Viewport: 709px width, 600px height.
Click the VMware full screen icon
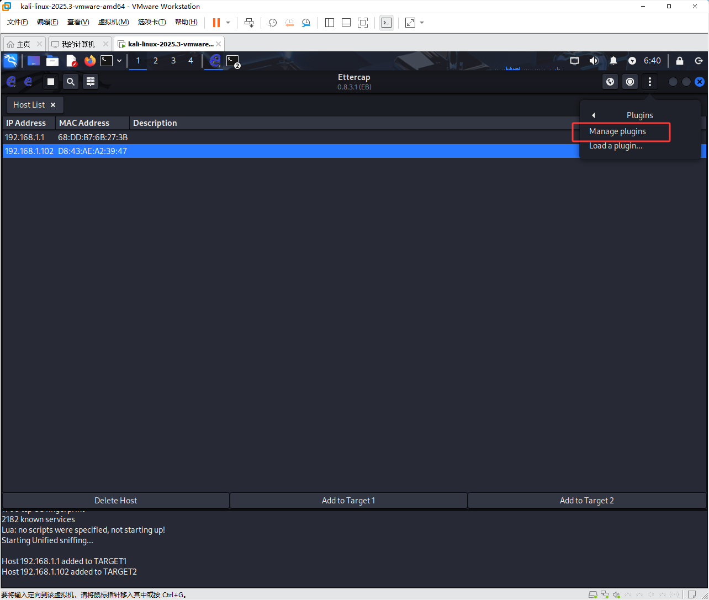(363, 23)
